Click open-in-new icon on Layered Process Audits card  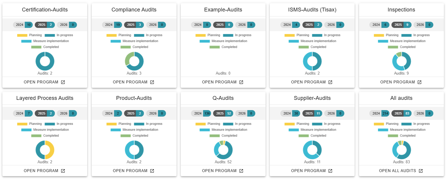click(x=63, y=171)
